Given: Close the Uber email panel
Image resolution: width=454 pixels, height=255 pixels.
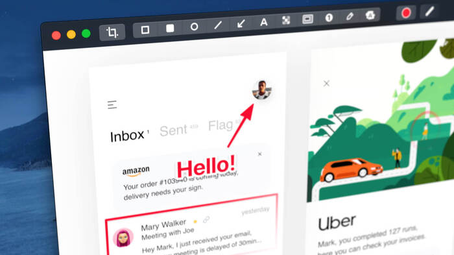Looking at the screenshot, I should coord(326,84).
